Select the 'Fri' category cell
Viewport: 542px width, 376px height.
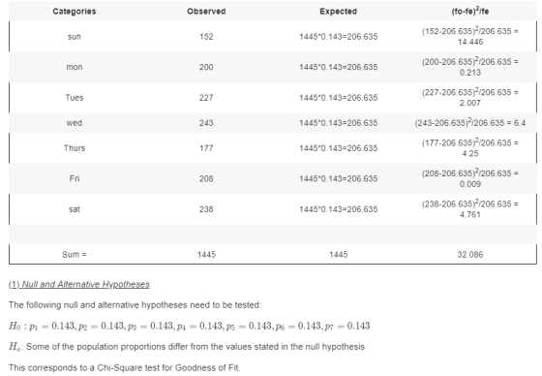coord(75,178)
